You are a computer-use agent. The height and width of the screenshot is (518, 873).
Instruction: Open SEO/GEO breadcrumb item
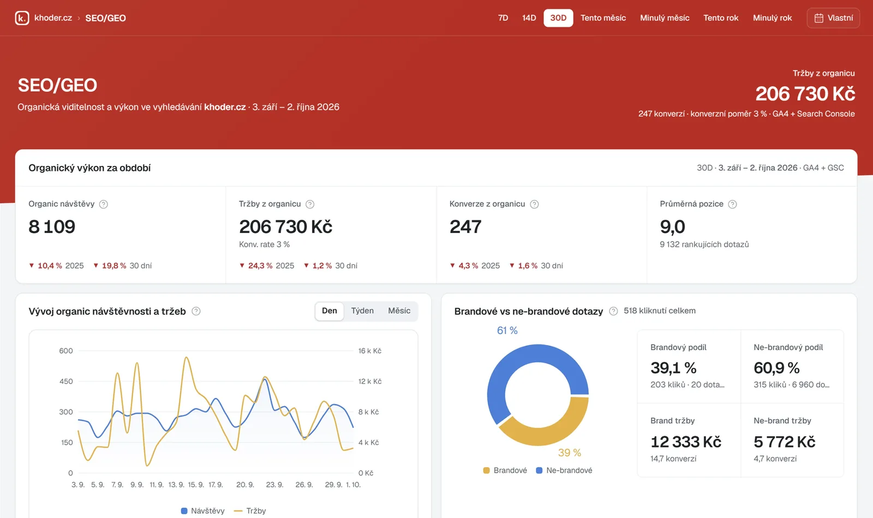pos(105,18)
